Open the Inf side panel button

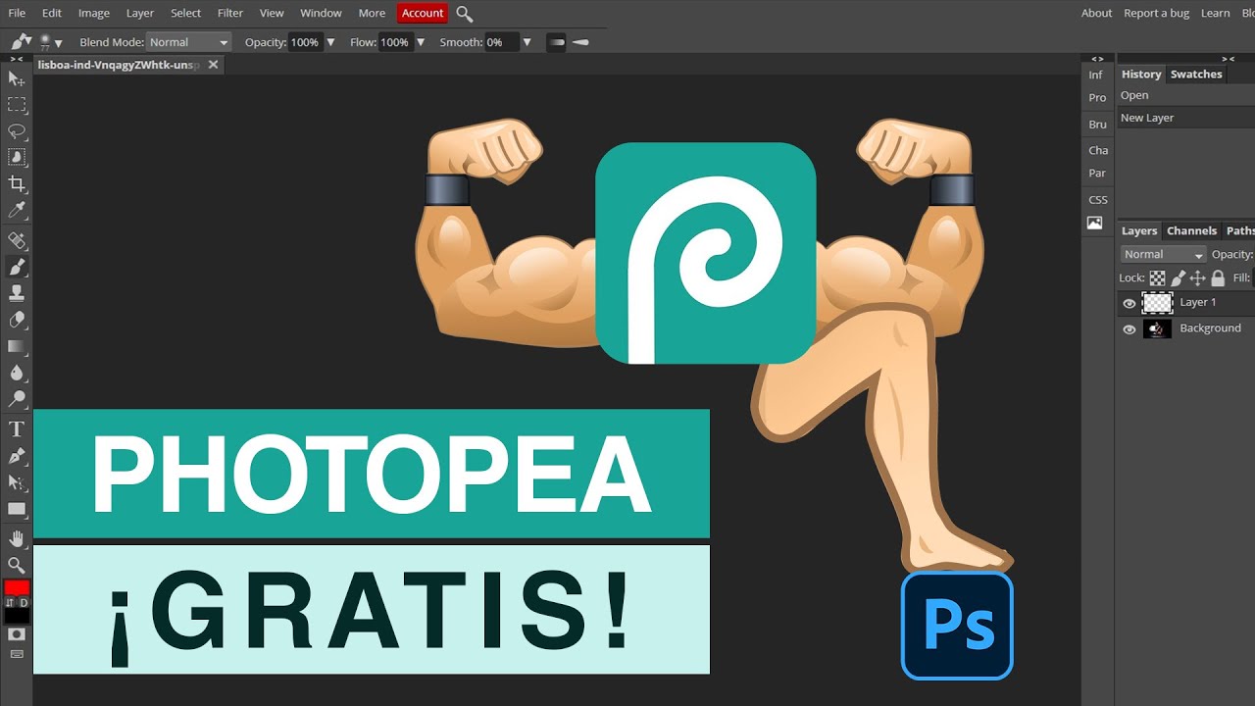(1096, 76)
